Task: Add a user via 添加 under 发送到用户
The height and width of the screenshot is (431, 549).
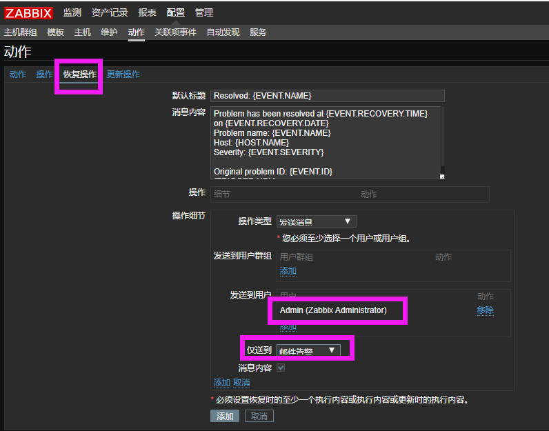Action: tap(288, 327)
